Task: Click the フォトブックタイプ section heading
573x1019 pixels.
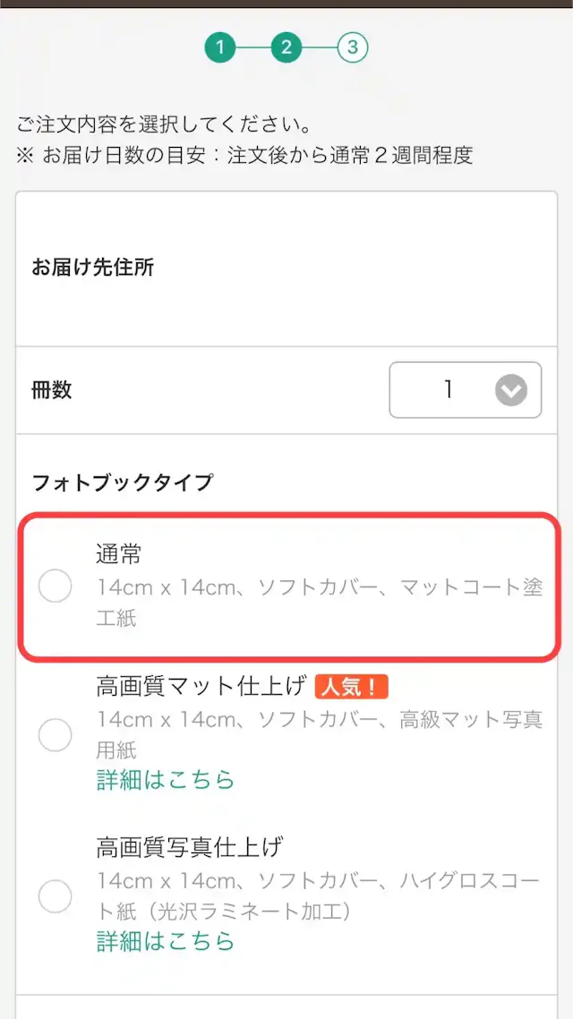Action: (x=123, y=483)
